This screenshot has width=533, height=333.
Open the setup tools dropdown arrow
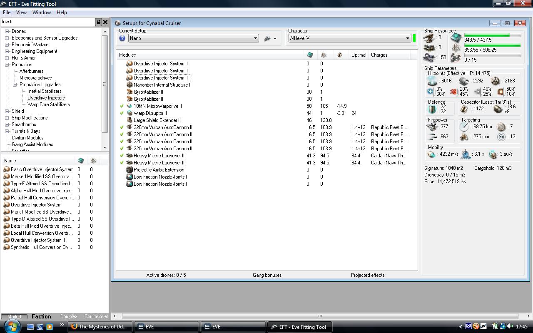pyautogui.click(x=275, y=39)
